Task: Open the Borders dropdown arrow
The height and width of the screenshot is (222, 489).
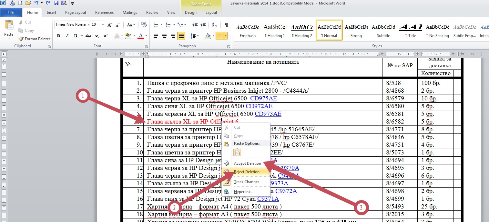Action: [225, 36]
